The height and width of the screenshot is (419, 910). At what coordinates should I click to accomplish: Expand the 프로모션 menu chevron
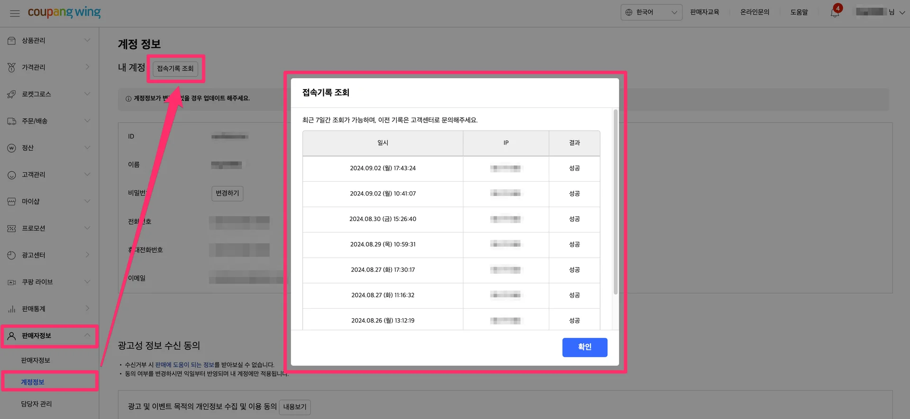click(87, 228)
